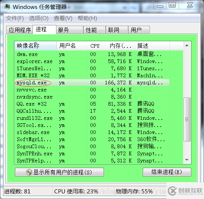Click the 结束进程(E) button
The height and width of the screenshot is (199, 204).
tap(167, 172)
